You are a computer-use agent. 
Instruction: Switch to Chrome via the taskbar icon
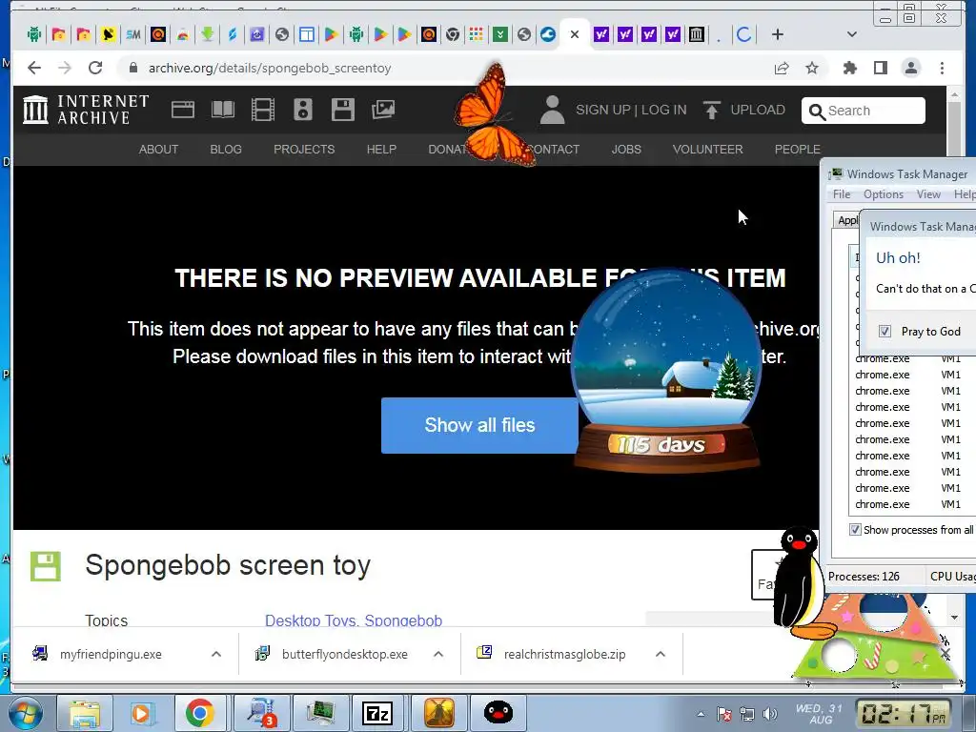pos(199,713)
